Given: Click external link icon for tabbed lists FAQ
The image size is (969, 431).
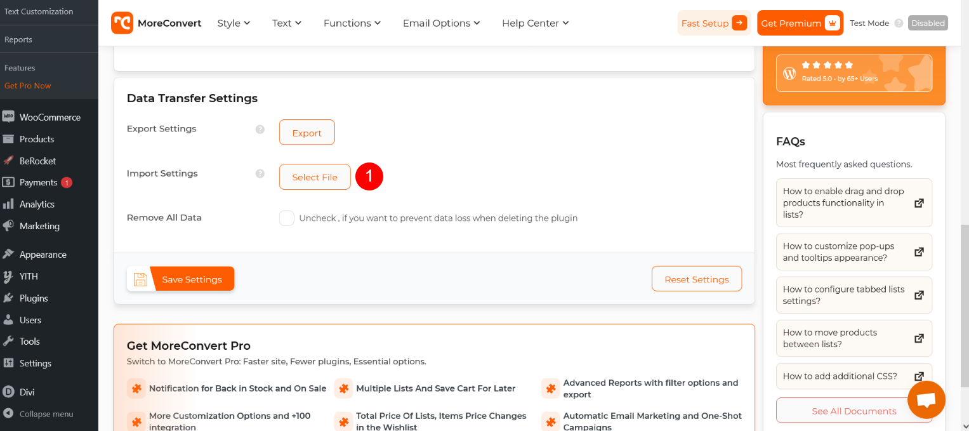Looking at the screenshot, I should (x=919, y=295).
